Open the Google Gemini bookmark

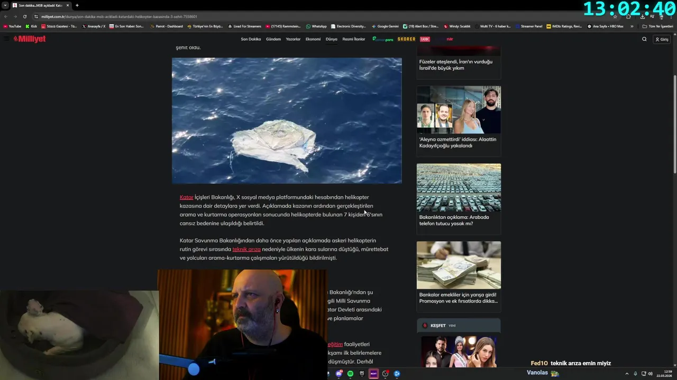coord(385,26)
